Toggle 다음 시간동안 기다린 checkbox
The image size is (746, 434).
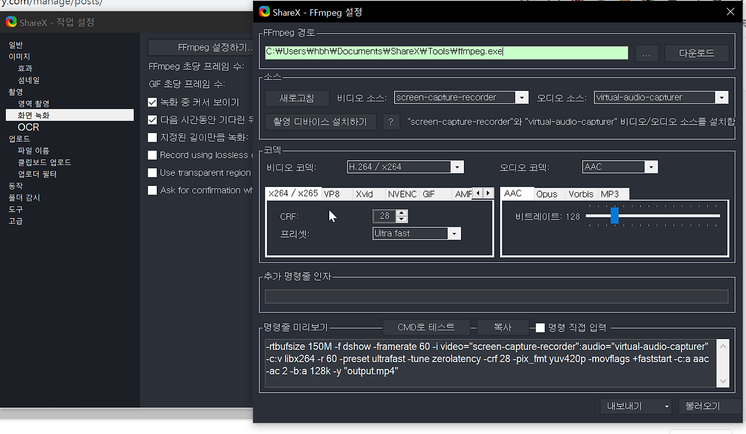(x=152, y=120)
